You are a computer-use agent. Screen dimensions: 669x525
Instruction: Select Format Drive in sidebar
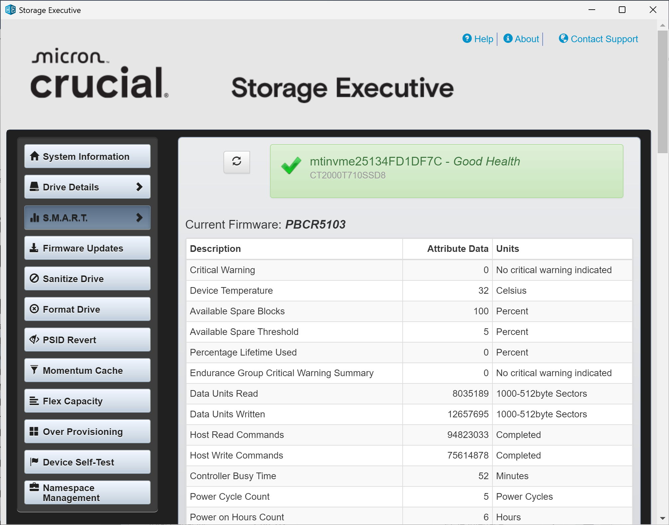(87, 309)
